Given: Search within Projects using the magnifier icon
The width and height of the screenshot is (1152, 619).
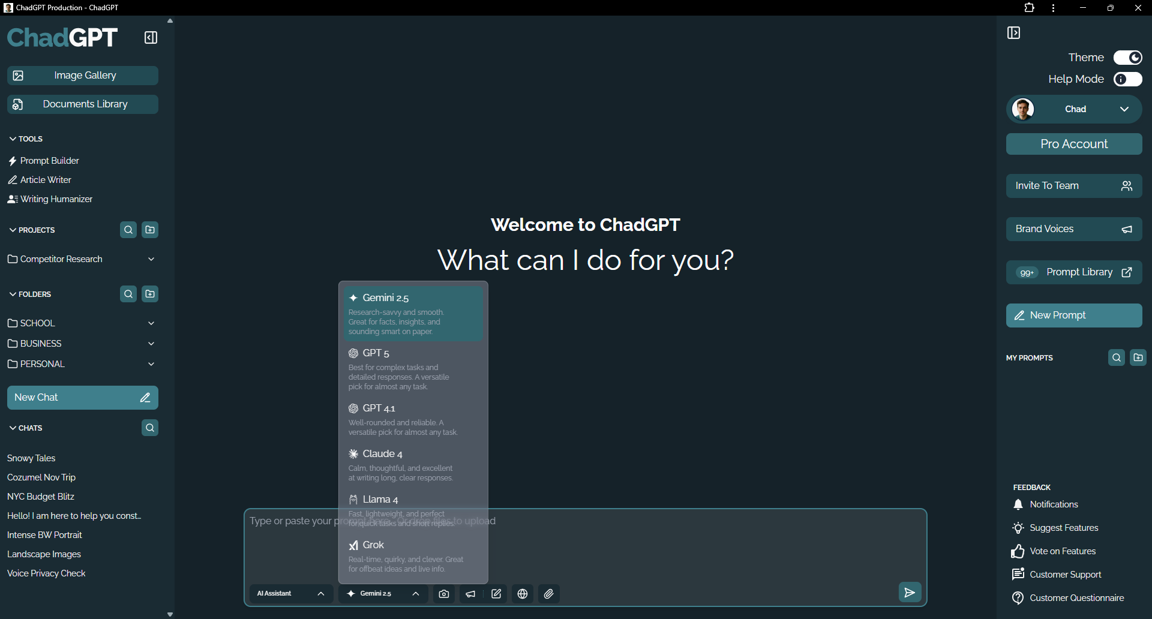Looking at the screenshot, I should pyautogui.click(x=128, y=229).
